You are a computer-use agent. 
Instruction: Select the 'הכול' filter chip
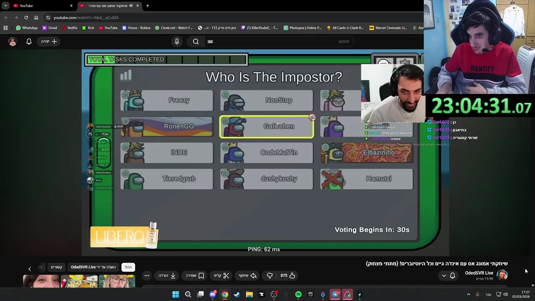128,267
